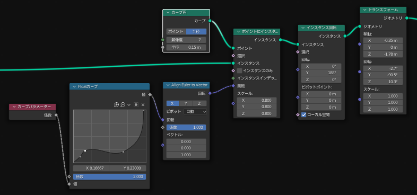Image resolution: width=417 pixels, height=195 pixels.
Task: Click 回転 output socket on Align Euler to Vector
Action: [x=210, y=93]
